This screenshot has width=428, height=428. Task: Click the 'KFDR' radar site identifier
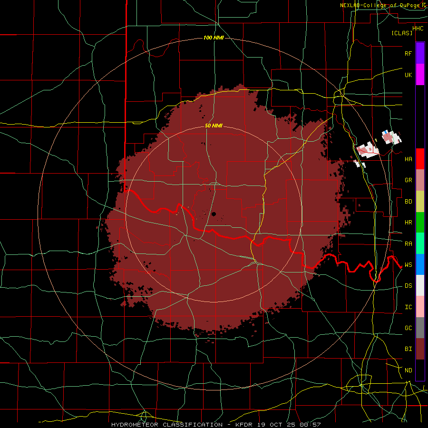point(244,425)
